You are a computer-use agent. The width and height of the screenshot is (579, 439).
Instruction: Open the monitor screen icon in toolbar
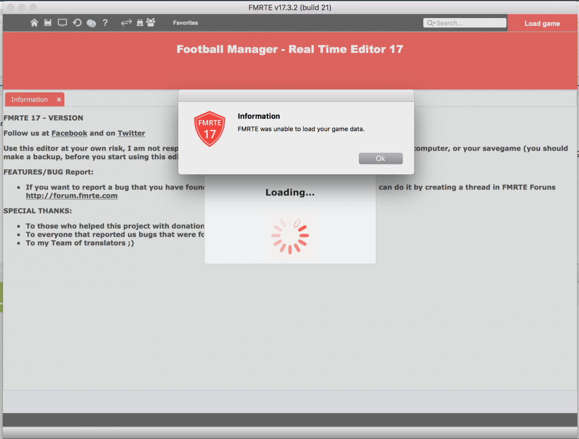[x=63, y=23]
